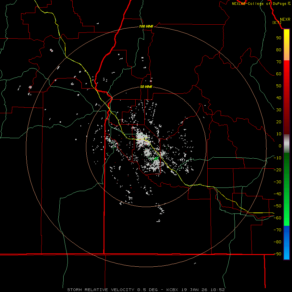Viewport: 292px width, 292px height.
Task: Click the 30 value on the velocity scale
Action: click(x=279, y=110)
